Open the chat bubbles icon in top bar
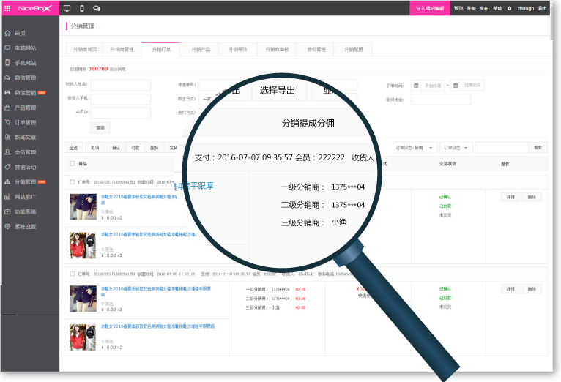 pyautogui.click(x=97, y=8)
